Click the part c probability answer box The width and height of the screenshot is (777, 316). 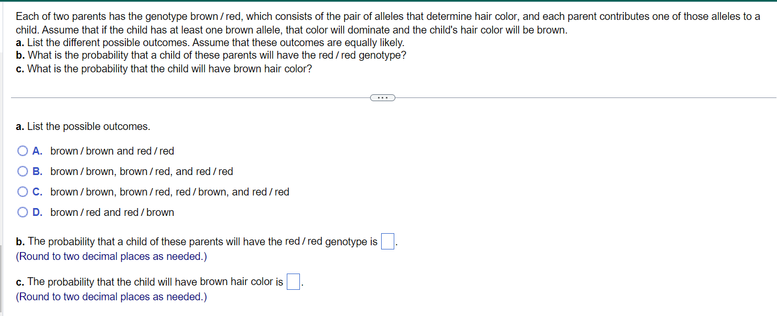[x=293, y=281]
